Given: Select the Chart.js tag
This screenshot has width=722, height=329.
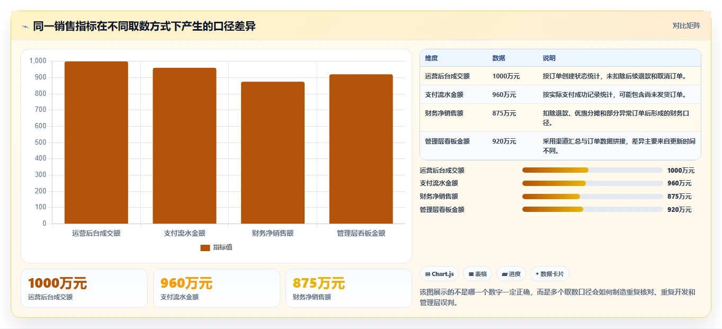Looking at the screenshot, I should [x=440, y=274].
